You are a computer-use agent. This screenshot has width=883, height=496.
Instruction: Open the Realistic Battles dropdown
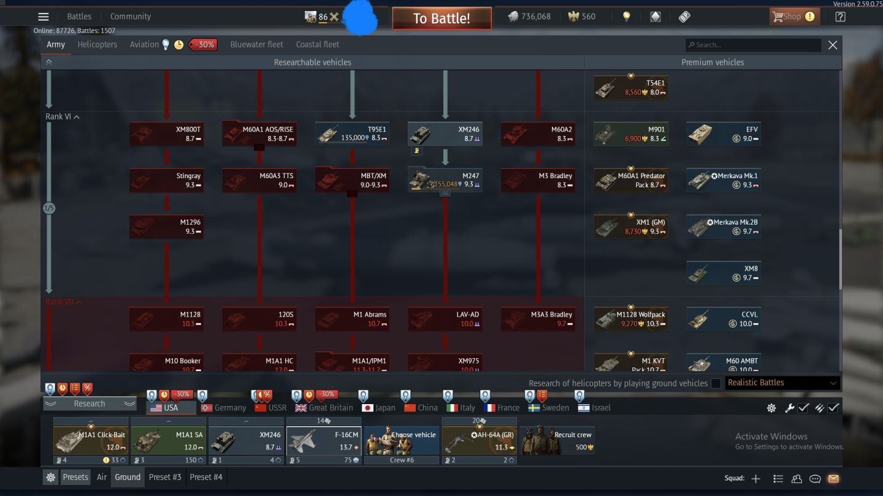(782, 383)
